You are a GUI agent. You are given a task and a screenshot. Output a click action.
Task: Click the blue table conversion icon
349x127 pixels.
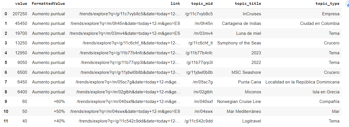[347, 4]
